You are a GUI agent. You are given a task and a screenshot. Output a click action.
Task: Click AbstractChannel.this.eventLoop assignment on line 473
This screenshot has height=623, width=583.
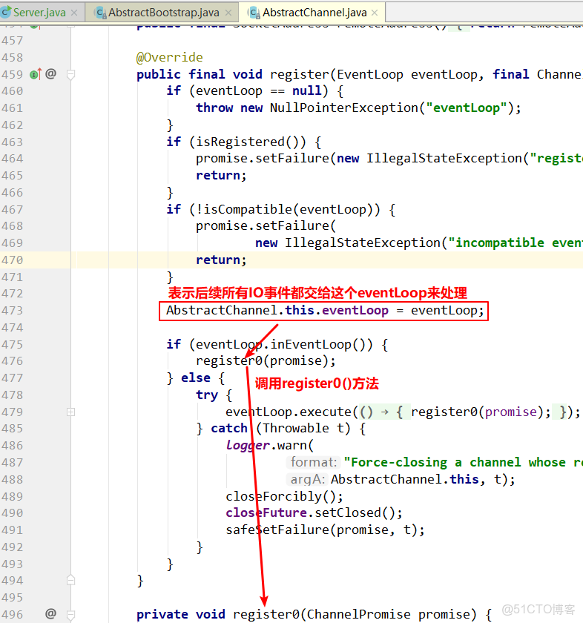click(325, 311)
